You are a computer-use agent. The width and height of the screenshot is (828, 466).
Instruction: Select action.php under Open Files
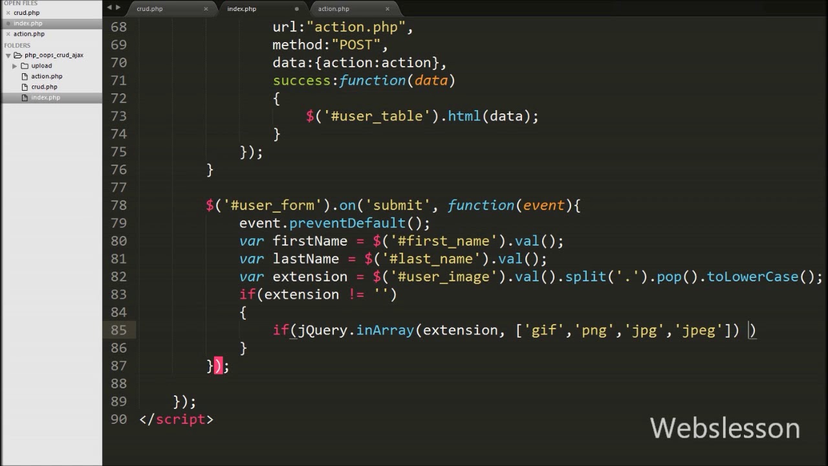(x=29, y=34)
